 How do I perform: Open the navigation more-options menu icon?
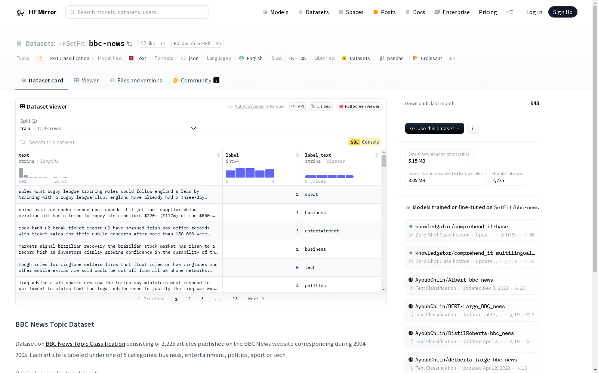tap(509, 12)
